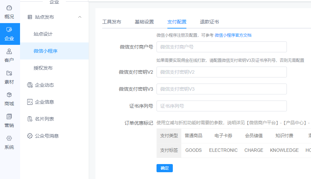Switch to the 工具发布 tab

click(112, 22)
